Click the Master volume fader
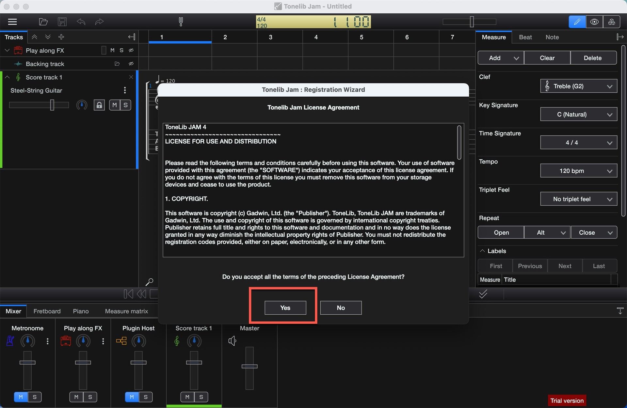 coord(249,367)
